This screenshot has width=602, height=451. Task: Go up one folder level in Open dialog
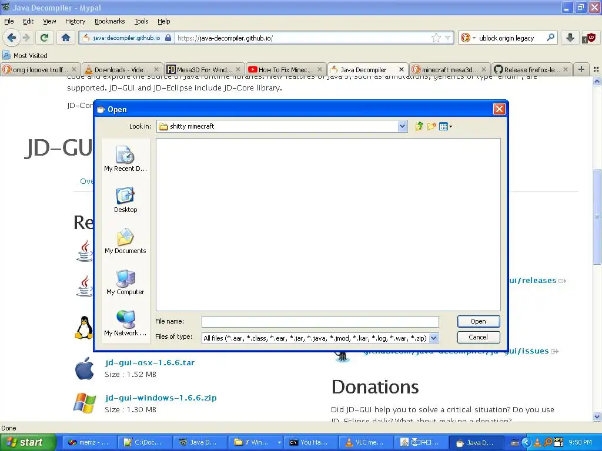[419, 126]
